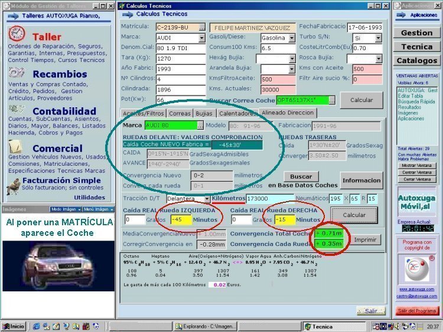The image size is (443, 332).
Task: Switch to Explorando taskbar button
Action: pos(206,326)
